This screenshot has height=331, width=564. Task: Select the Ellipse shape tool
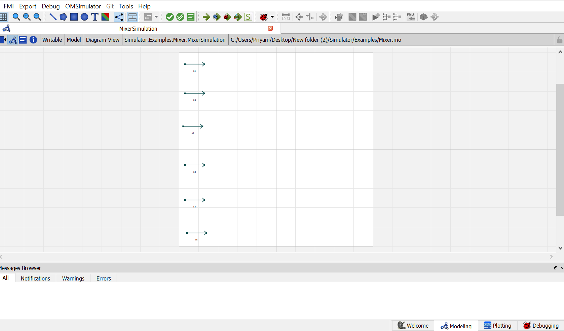[84, 17]
